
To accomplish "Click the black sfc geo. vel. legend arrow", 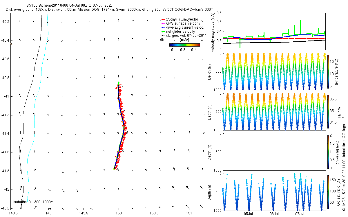I will [x=163, y=36].
